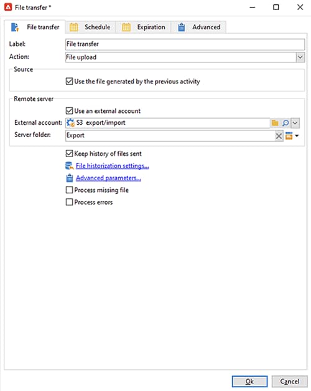Open Advanced parameters link
The width and height of the screenshot is (311, 391).
[108, 178]
